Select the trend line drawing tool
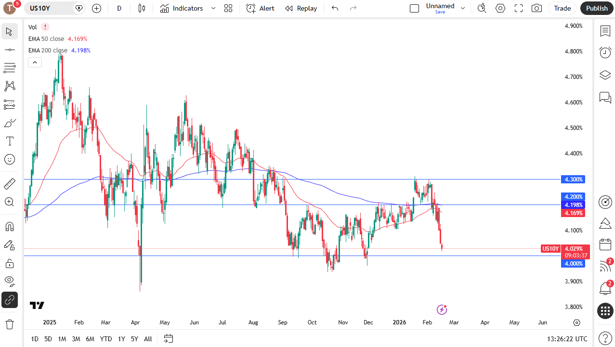Screen dimensions: 615x347 click(10, 50)
